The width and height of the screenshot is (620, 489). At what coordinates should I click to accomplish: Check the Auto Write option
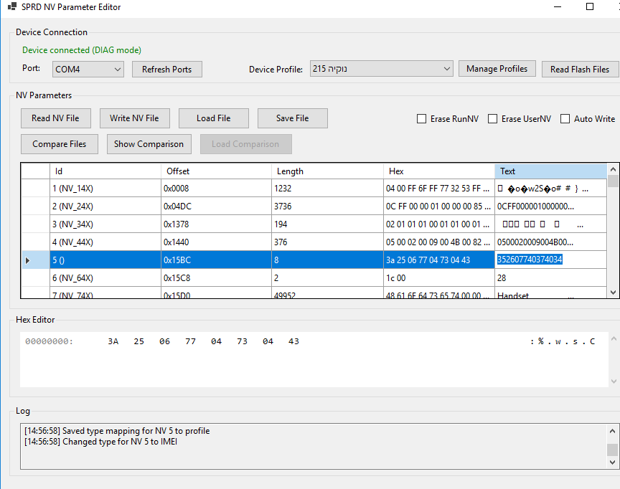click(x=565, y=119)
